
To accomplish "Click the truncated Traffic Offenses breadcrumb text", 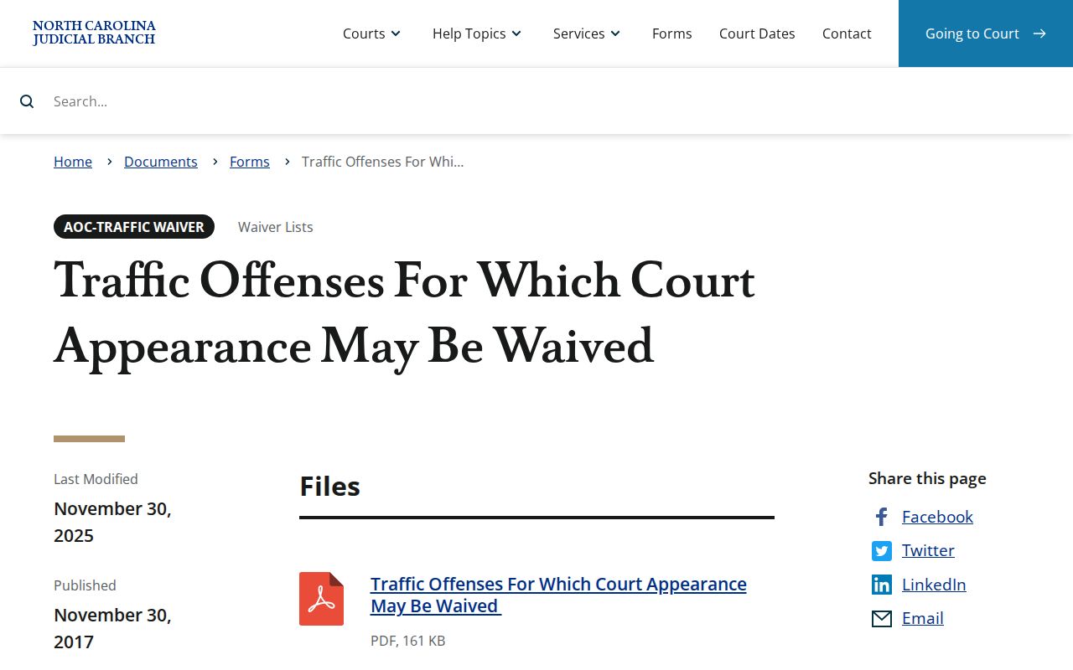I will 383,162.
